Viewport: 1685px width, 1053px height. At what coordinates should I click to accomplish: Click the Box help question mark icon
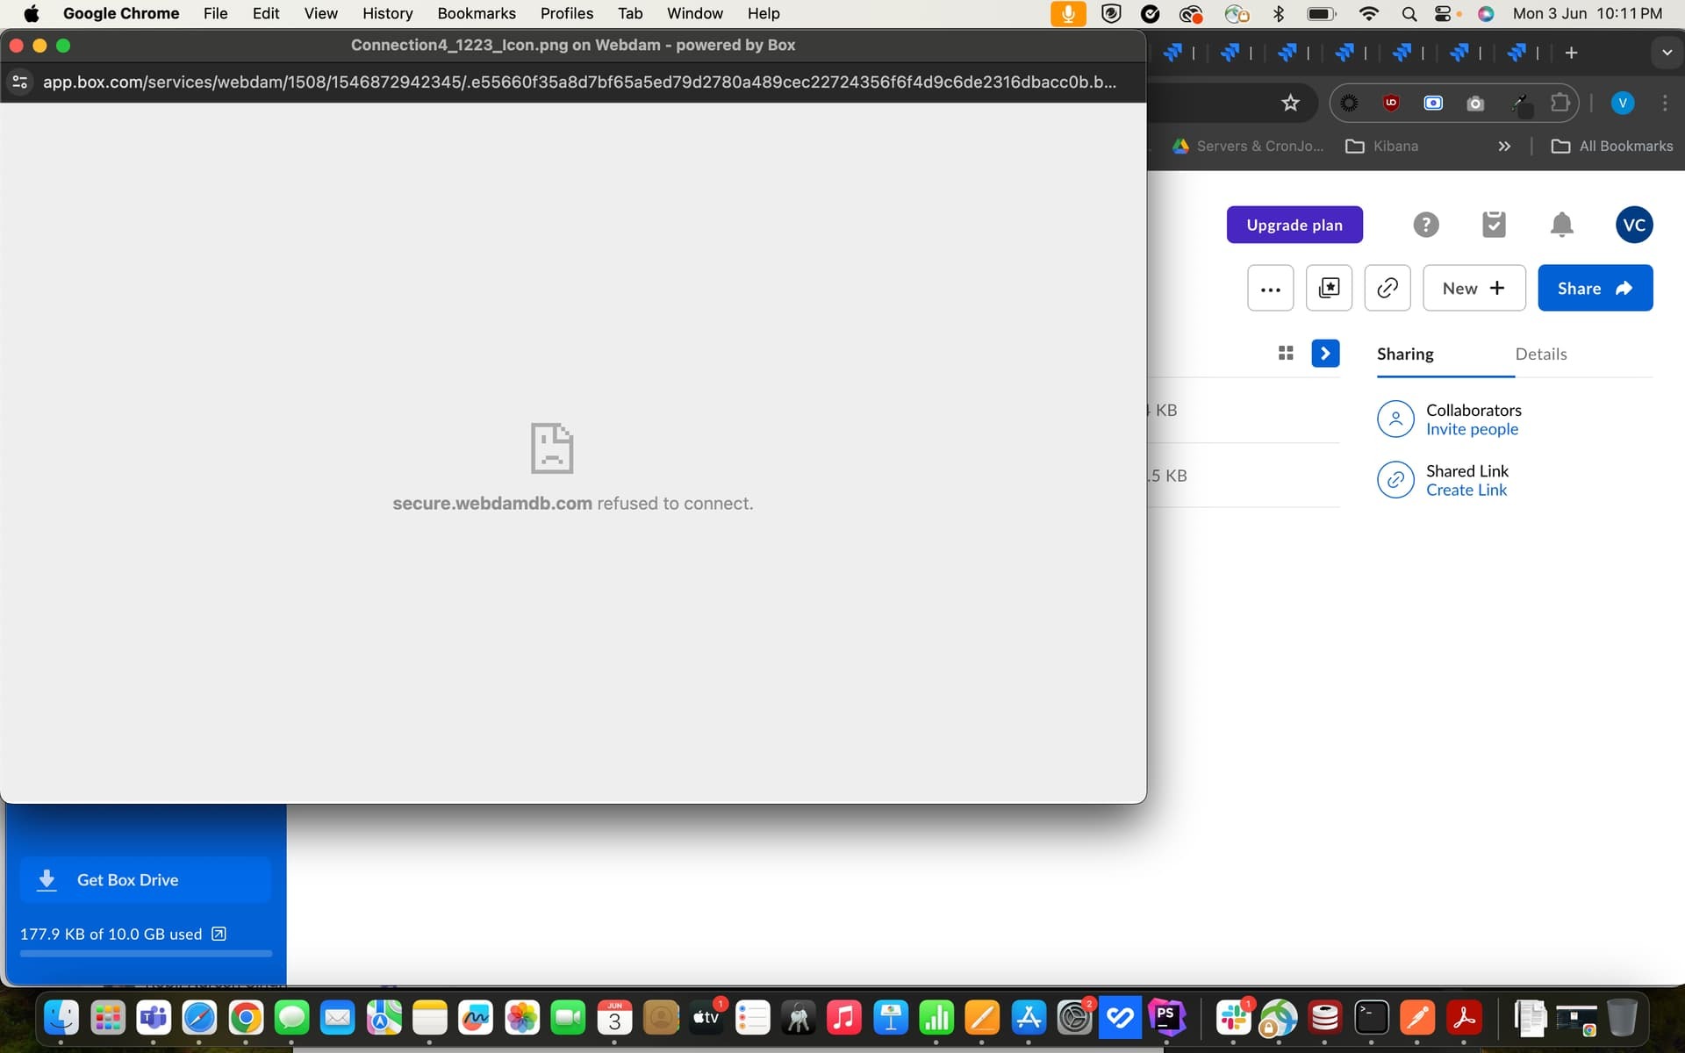[1426, 226]
